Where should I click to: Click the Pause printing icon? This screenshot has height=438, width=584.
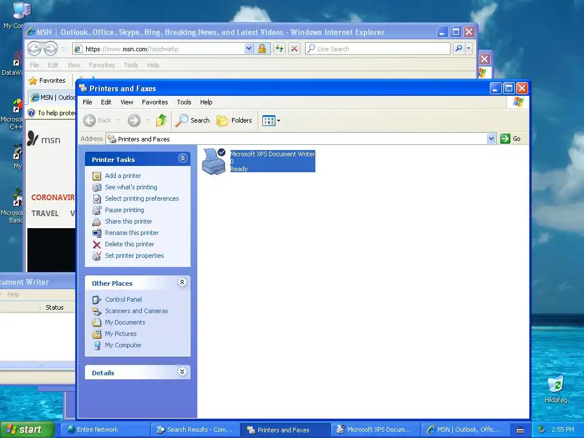pos(97,210)
